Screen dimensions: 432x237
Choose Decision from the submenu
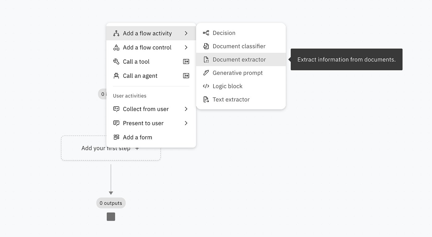[241, 33]
